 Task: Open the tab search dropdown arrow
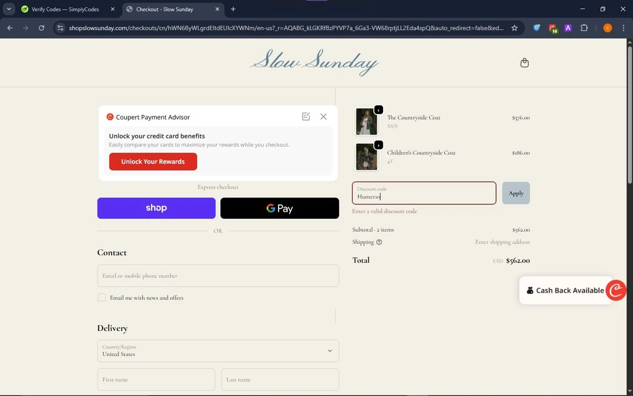point(9,9)
